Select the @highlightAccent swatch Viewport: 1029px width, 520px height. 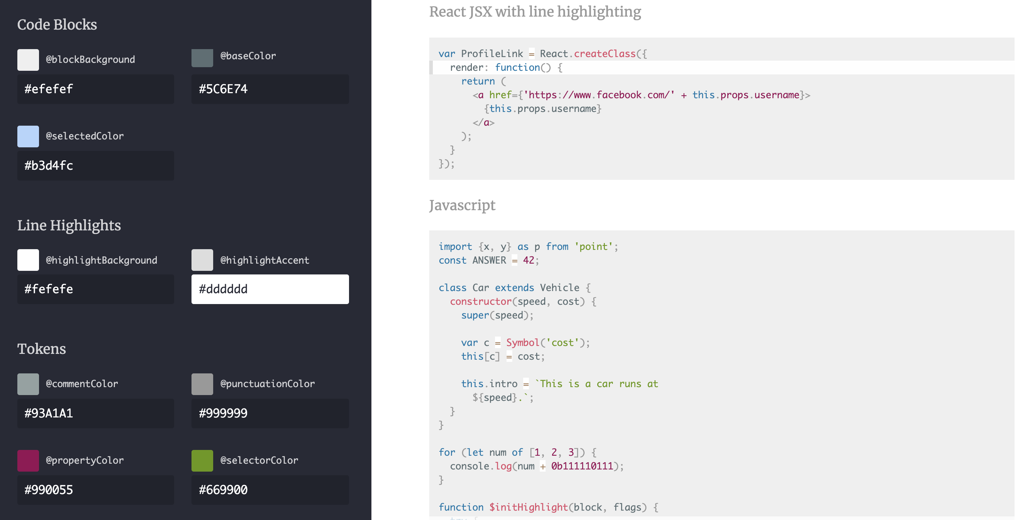tap(202, 260)
